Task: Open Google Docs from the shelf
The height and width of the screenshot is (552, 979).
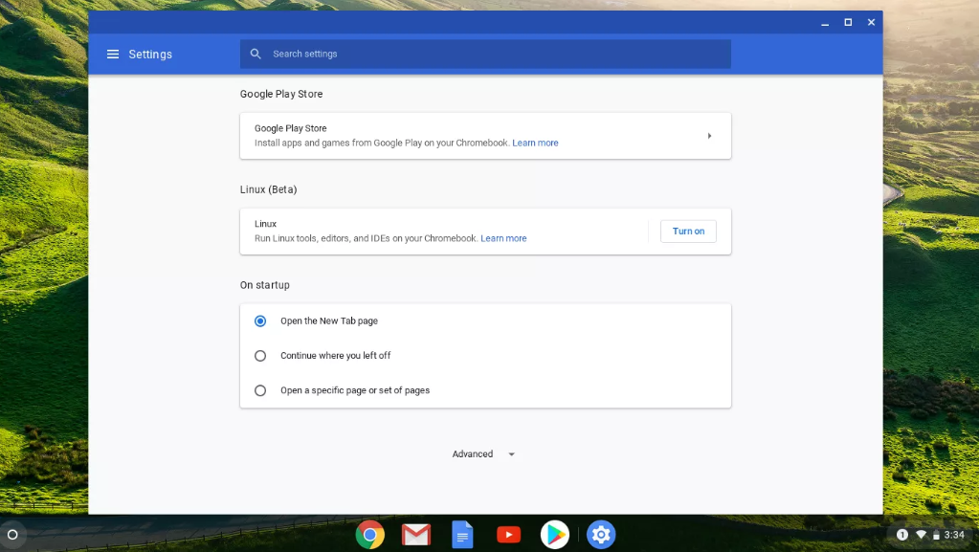Action: [x=462, y=535]
